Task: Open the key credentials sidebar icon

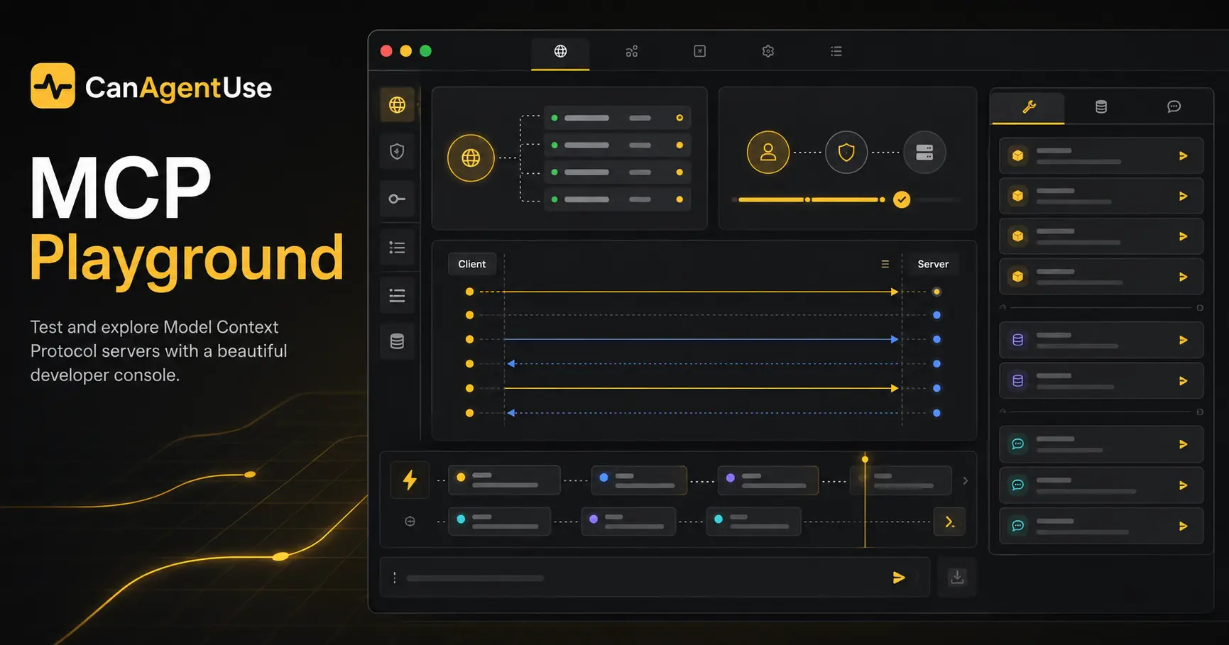Action: [x=397, y=199]
